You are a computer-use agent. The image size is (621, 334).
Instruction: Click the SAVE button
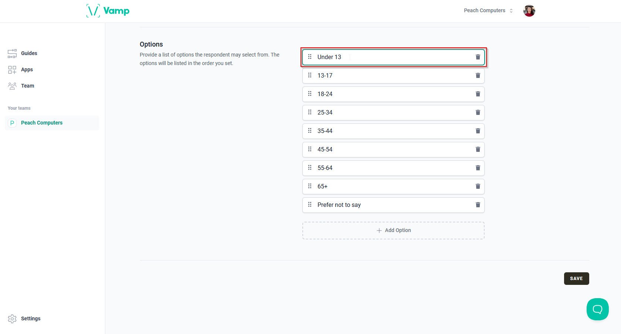point(576,278)
